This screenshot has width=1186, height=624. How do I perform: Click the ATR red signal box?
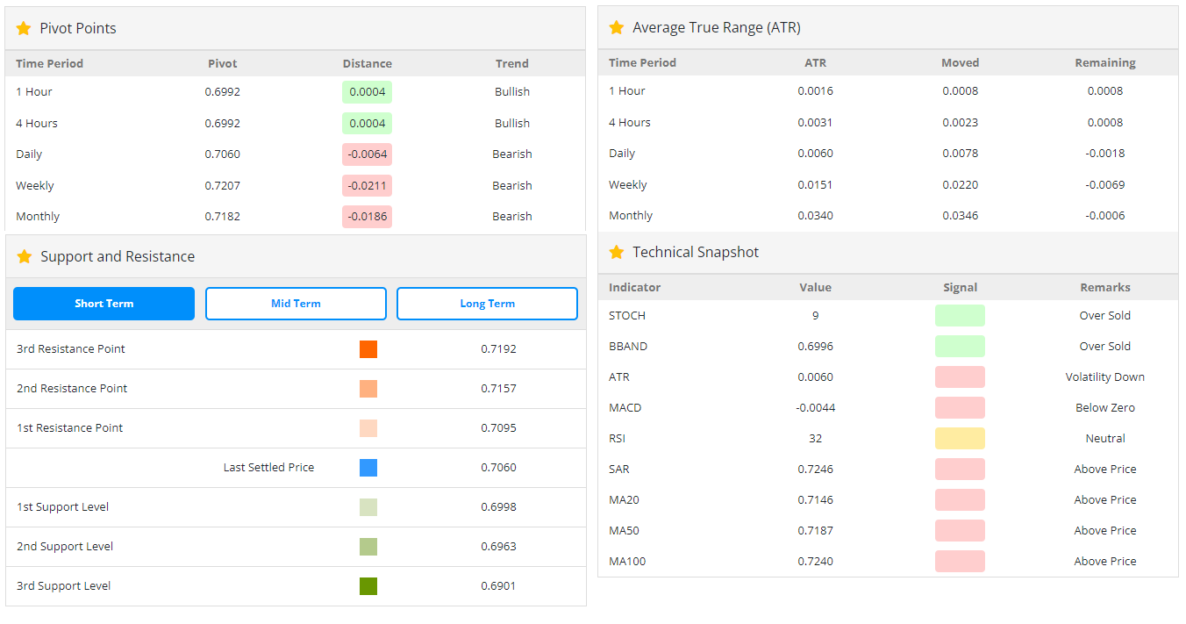point(960,377)
